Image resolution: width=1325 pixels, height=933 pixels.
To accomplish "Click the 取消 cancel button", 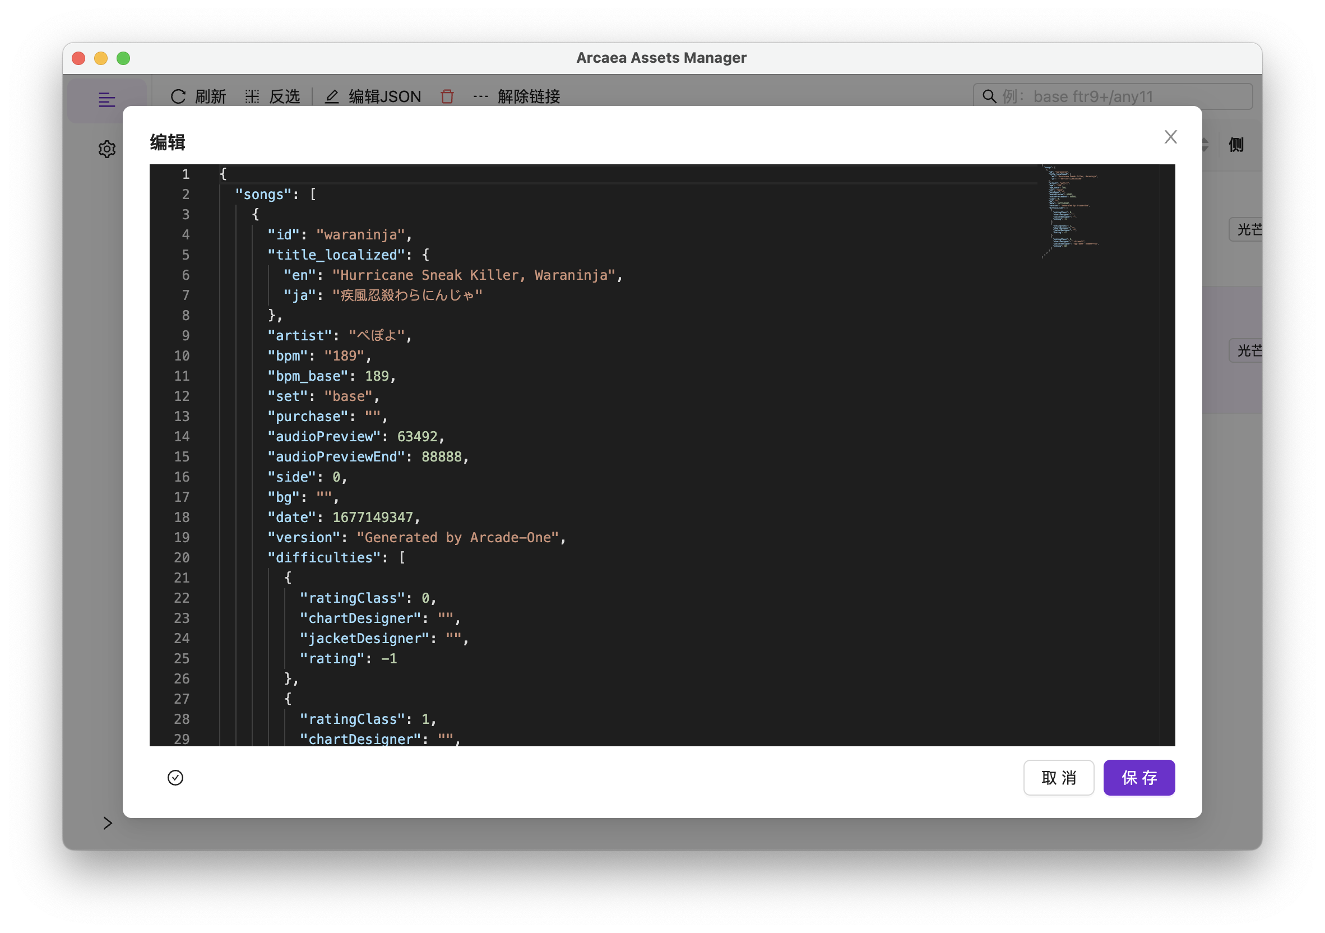I will coord(1058,778).
